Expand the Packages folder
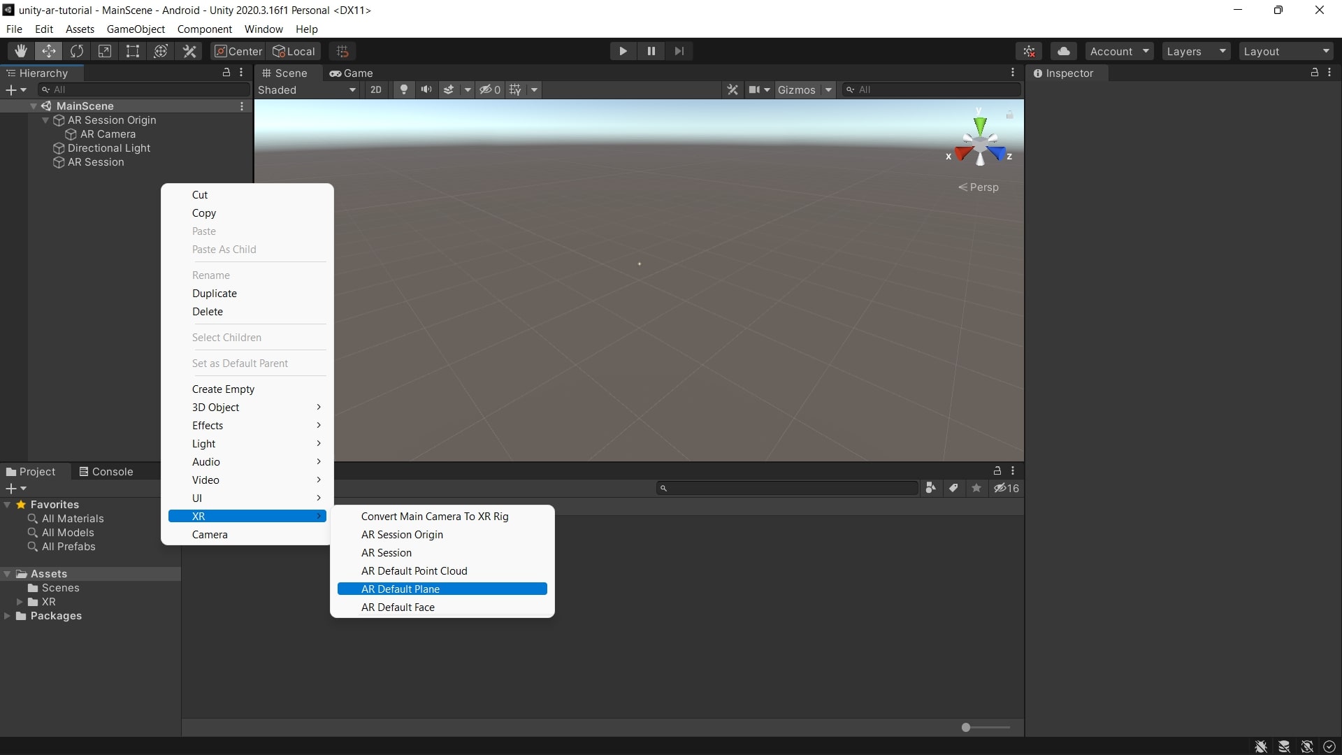 [7, 616]
